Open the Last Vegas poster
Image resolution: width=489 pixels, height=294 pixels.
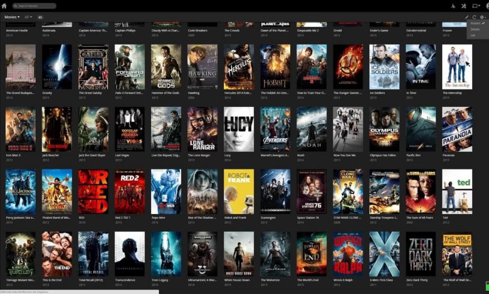click(130, 129)
